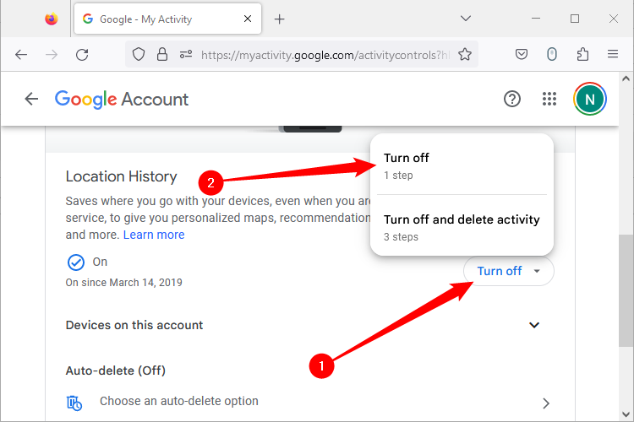Reload the current page

click(x=82, y=55)
